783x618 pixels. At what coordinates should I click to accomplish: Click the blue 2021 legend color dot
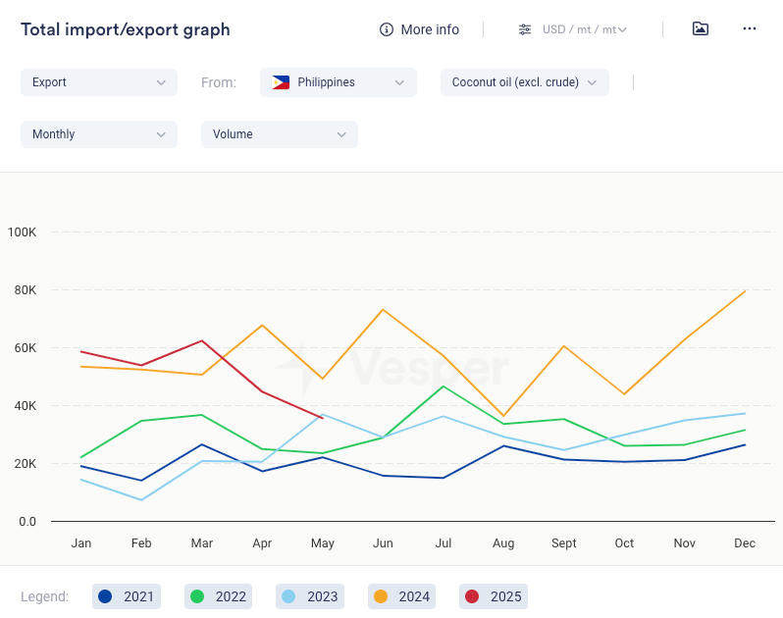point(106,596)
